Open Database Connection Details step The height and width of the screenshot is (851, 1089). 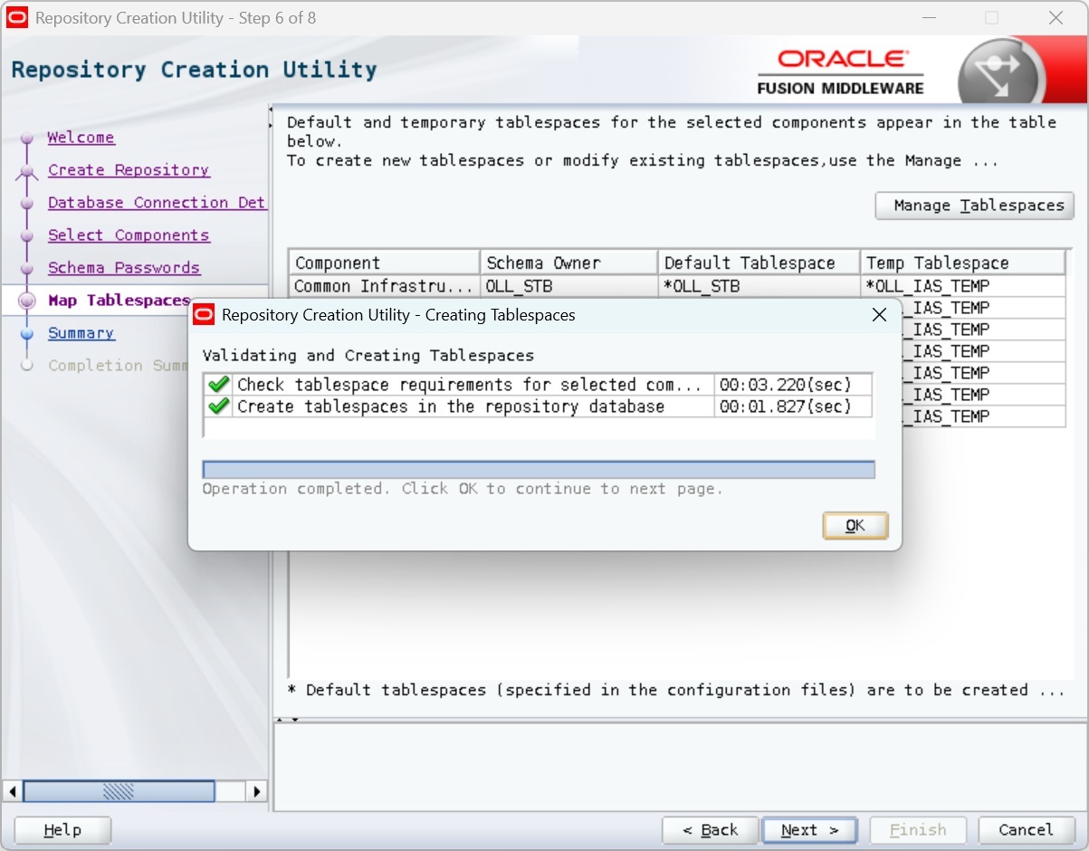[156, 203]
